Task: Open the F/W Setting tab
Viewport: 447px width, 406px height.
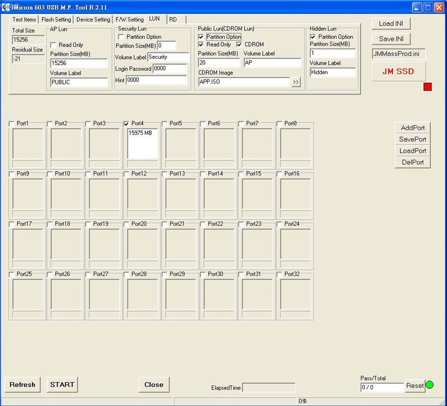Action: 129,20
